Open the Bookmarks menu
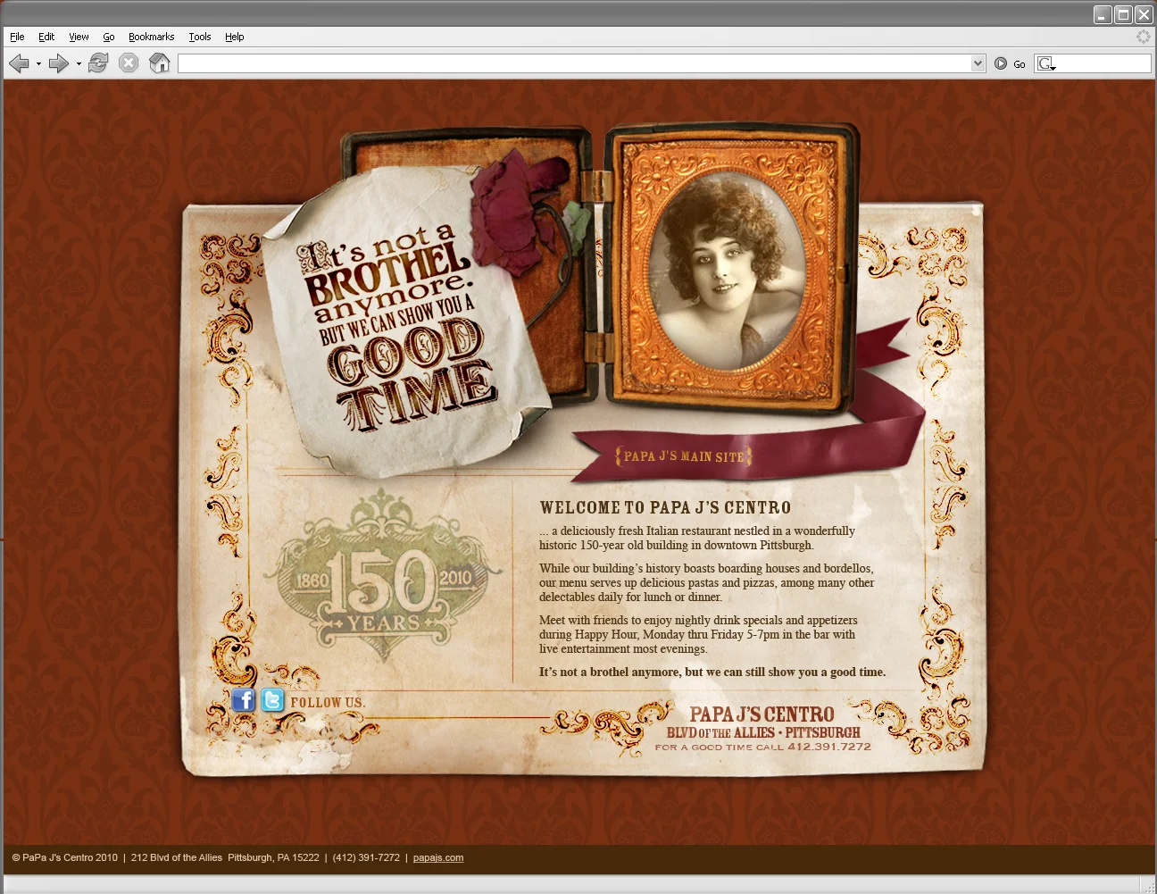1157x894 pixels. click(151, 37)
